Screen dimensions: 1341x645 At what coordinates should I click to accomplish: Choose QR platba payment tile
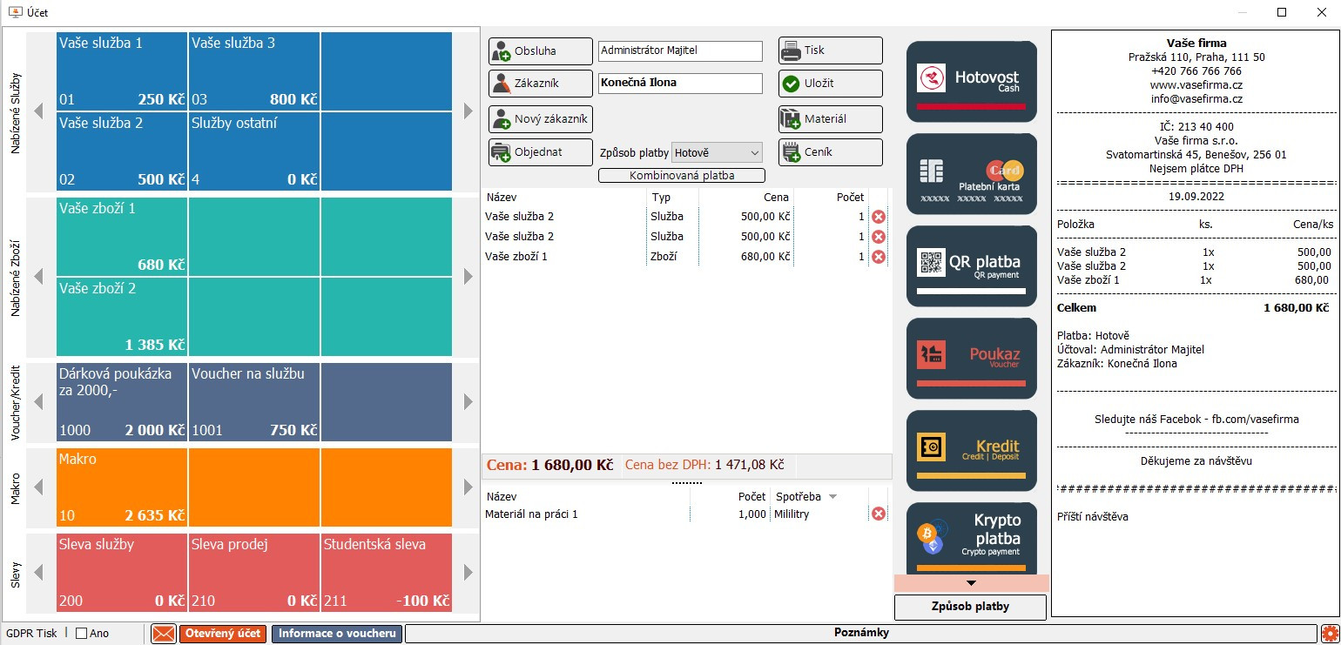[972, 265]
